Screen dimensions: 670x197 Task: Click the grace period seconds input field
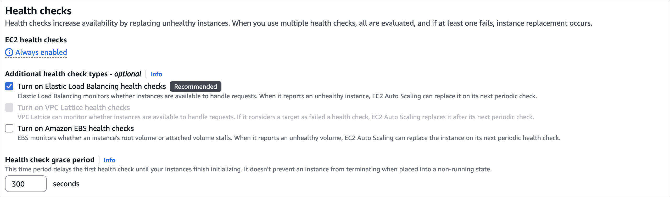pos(26,184)
